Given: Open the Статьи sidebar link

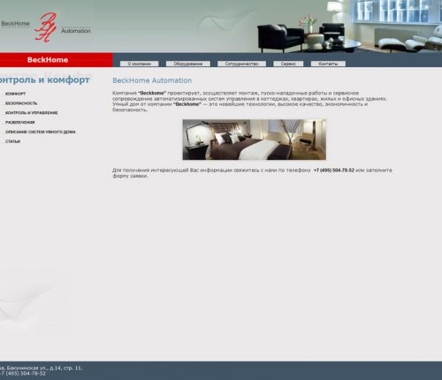Looking at the screenshot, I should [x=12, y=141].
